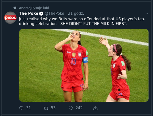
Task: Open the tweet via 21 godz. timestamp
Action: point(76,14)
